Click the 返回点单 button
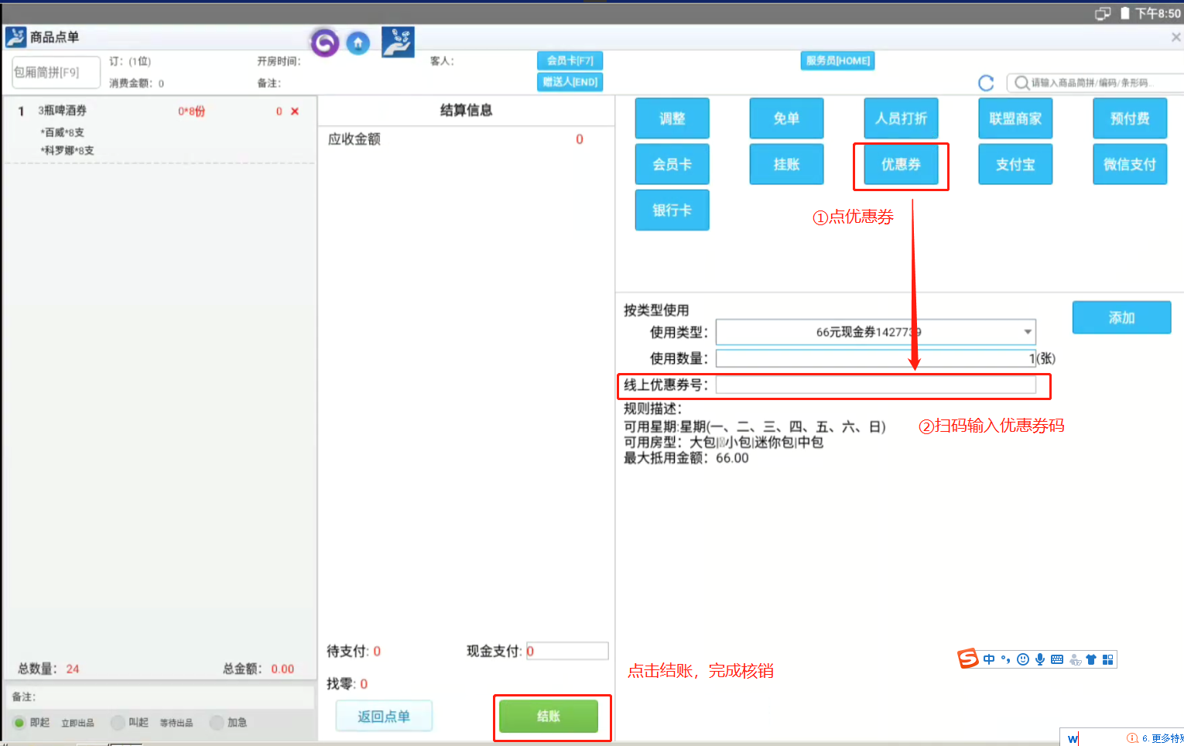Viewport: 1184px width, 746px height. coord(384,716)
